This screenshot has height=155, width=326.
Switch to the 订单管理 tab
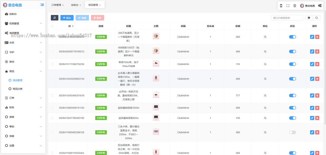coord(56,5)
